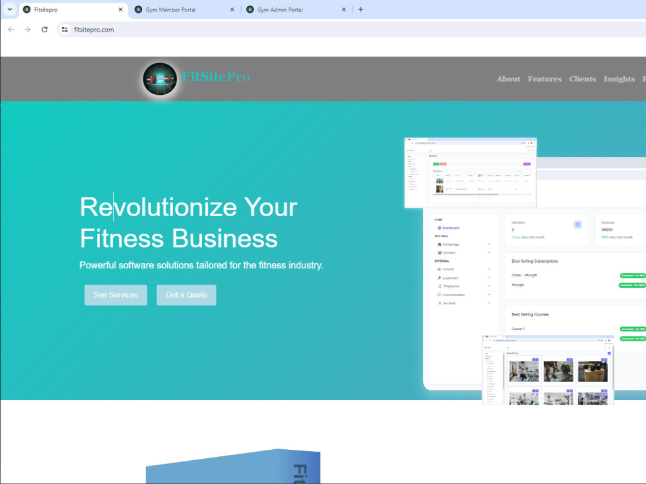Click the Best Selling Courses heading
Image resolution: width=646 pixels, height=484 pixels.
[530, 314]
